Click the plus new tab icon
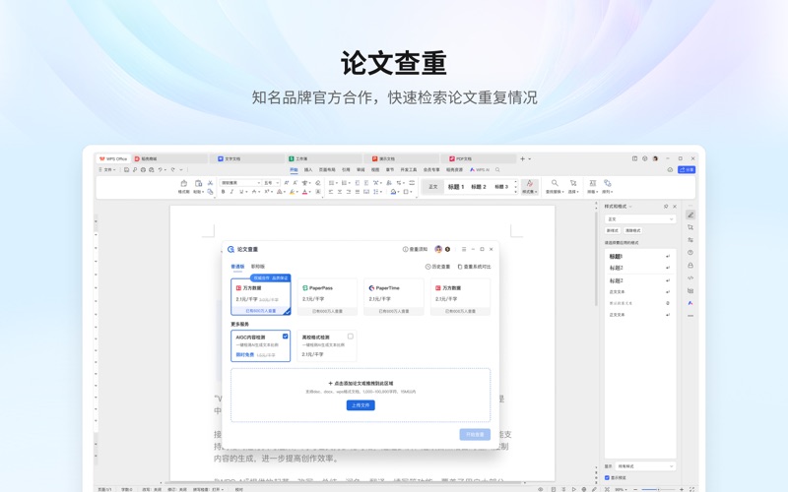The image size is (788, 492). pos(523,158)
